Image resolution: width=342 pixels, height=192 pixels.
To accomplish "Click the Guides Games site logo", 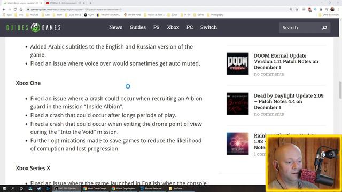I will [33, 27].
